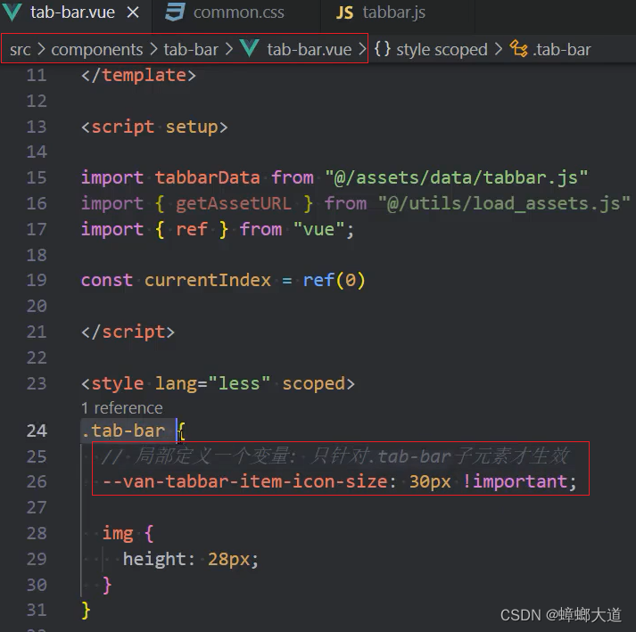The image size is (636, 632).
Task: Click '!important' on line 26
Action: [x=515, y=481]
